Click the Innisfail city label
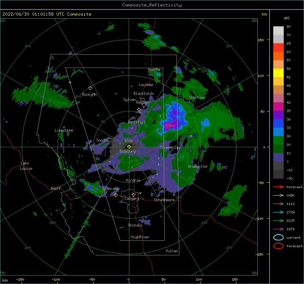The width and height of the screenshot is (304, 284). pyautogui.click(x=136, y=122)
